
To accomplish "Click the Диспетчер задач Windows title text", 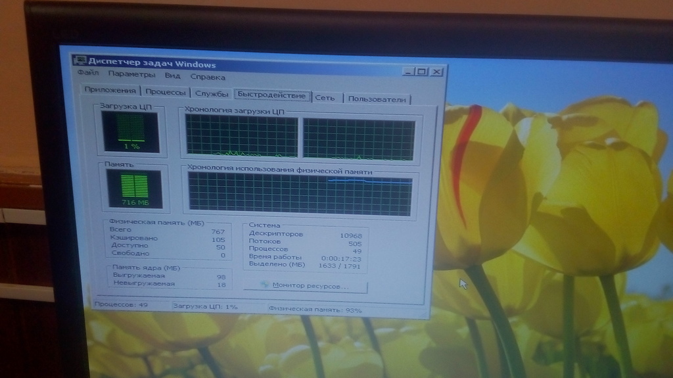I will pos(152,64).
